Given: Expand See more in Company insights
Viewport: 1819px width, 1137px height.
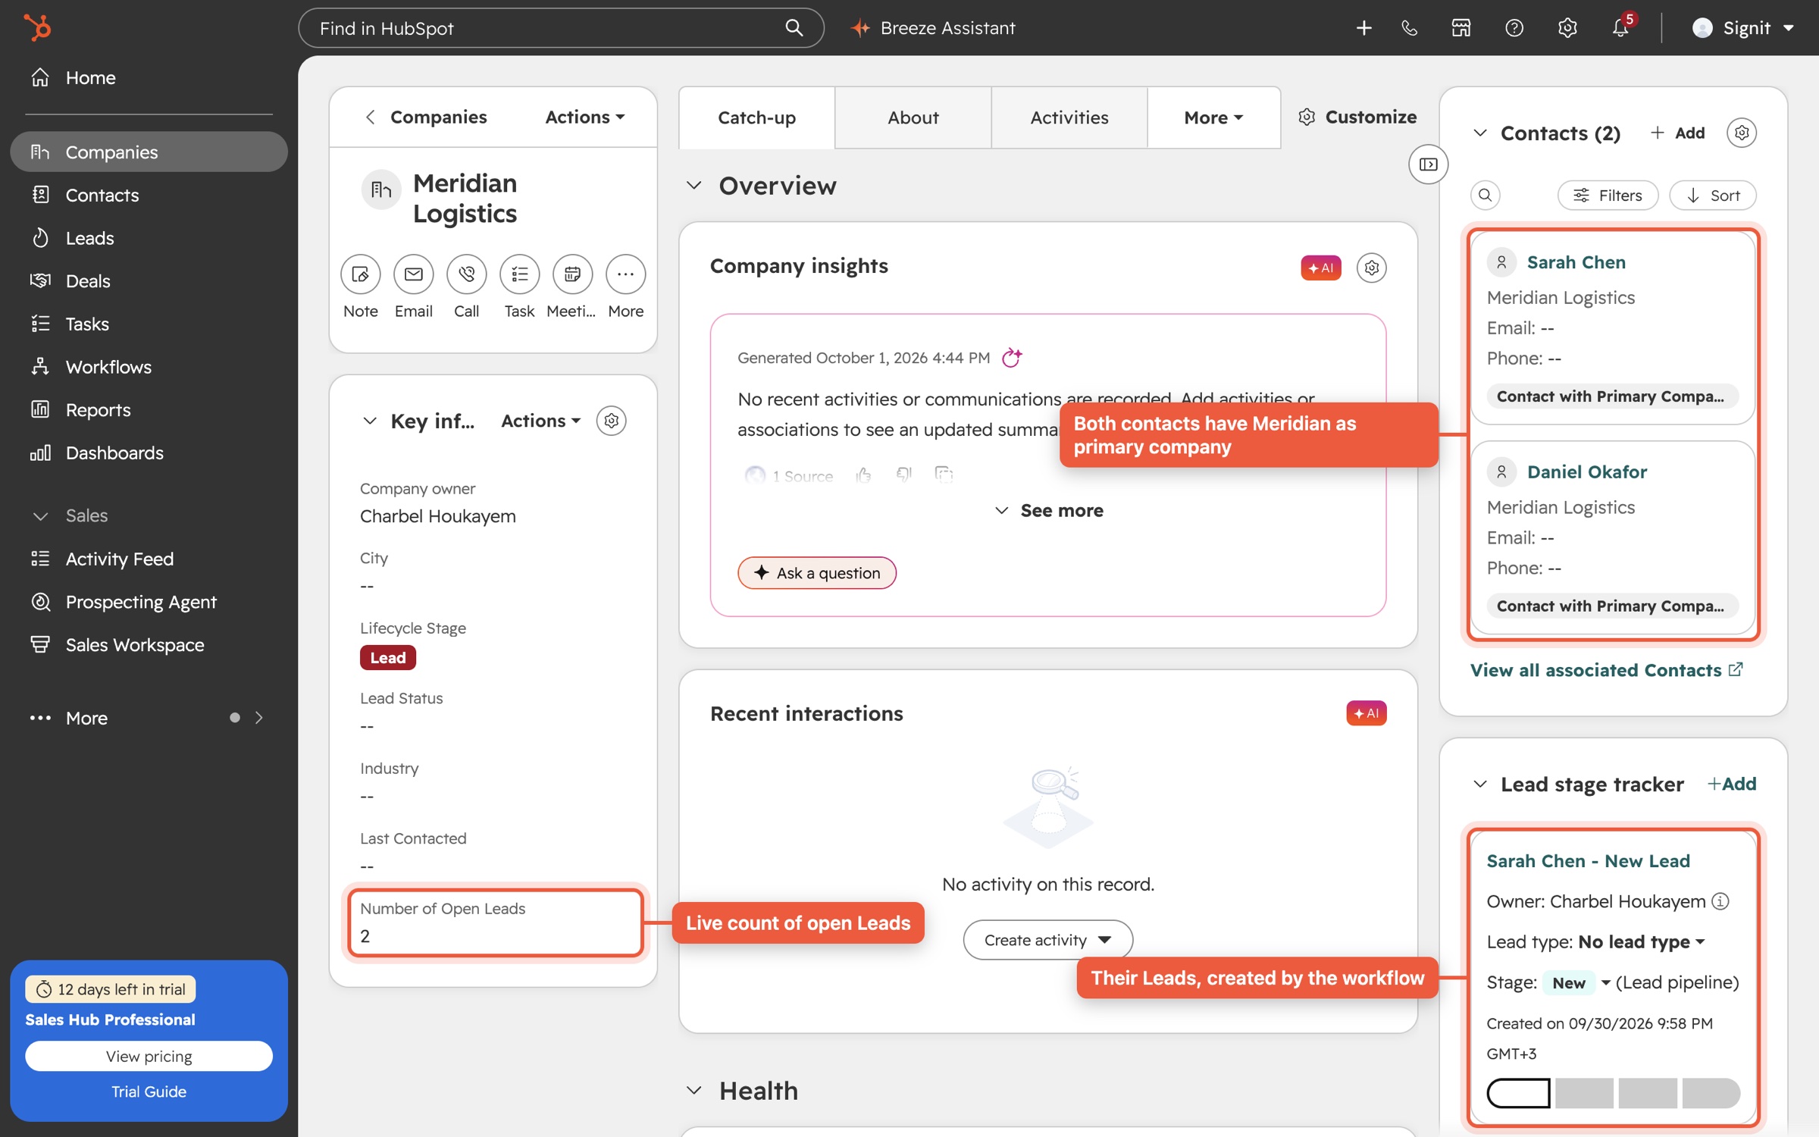Looking at the screenshot, I should click(x=1048, y=510).
